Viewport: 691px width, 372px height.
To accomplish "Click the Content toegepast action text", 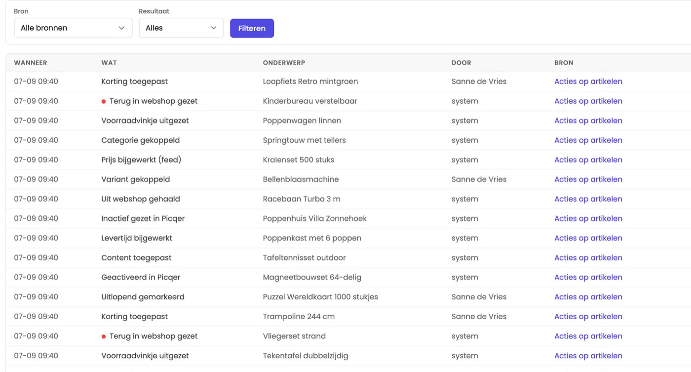I will [x=137, y=258].
